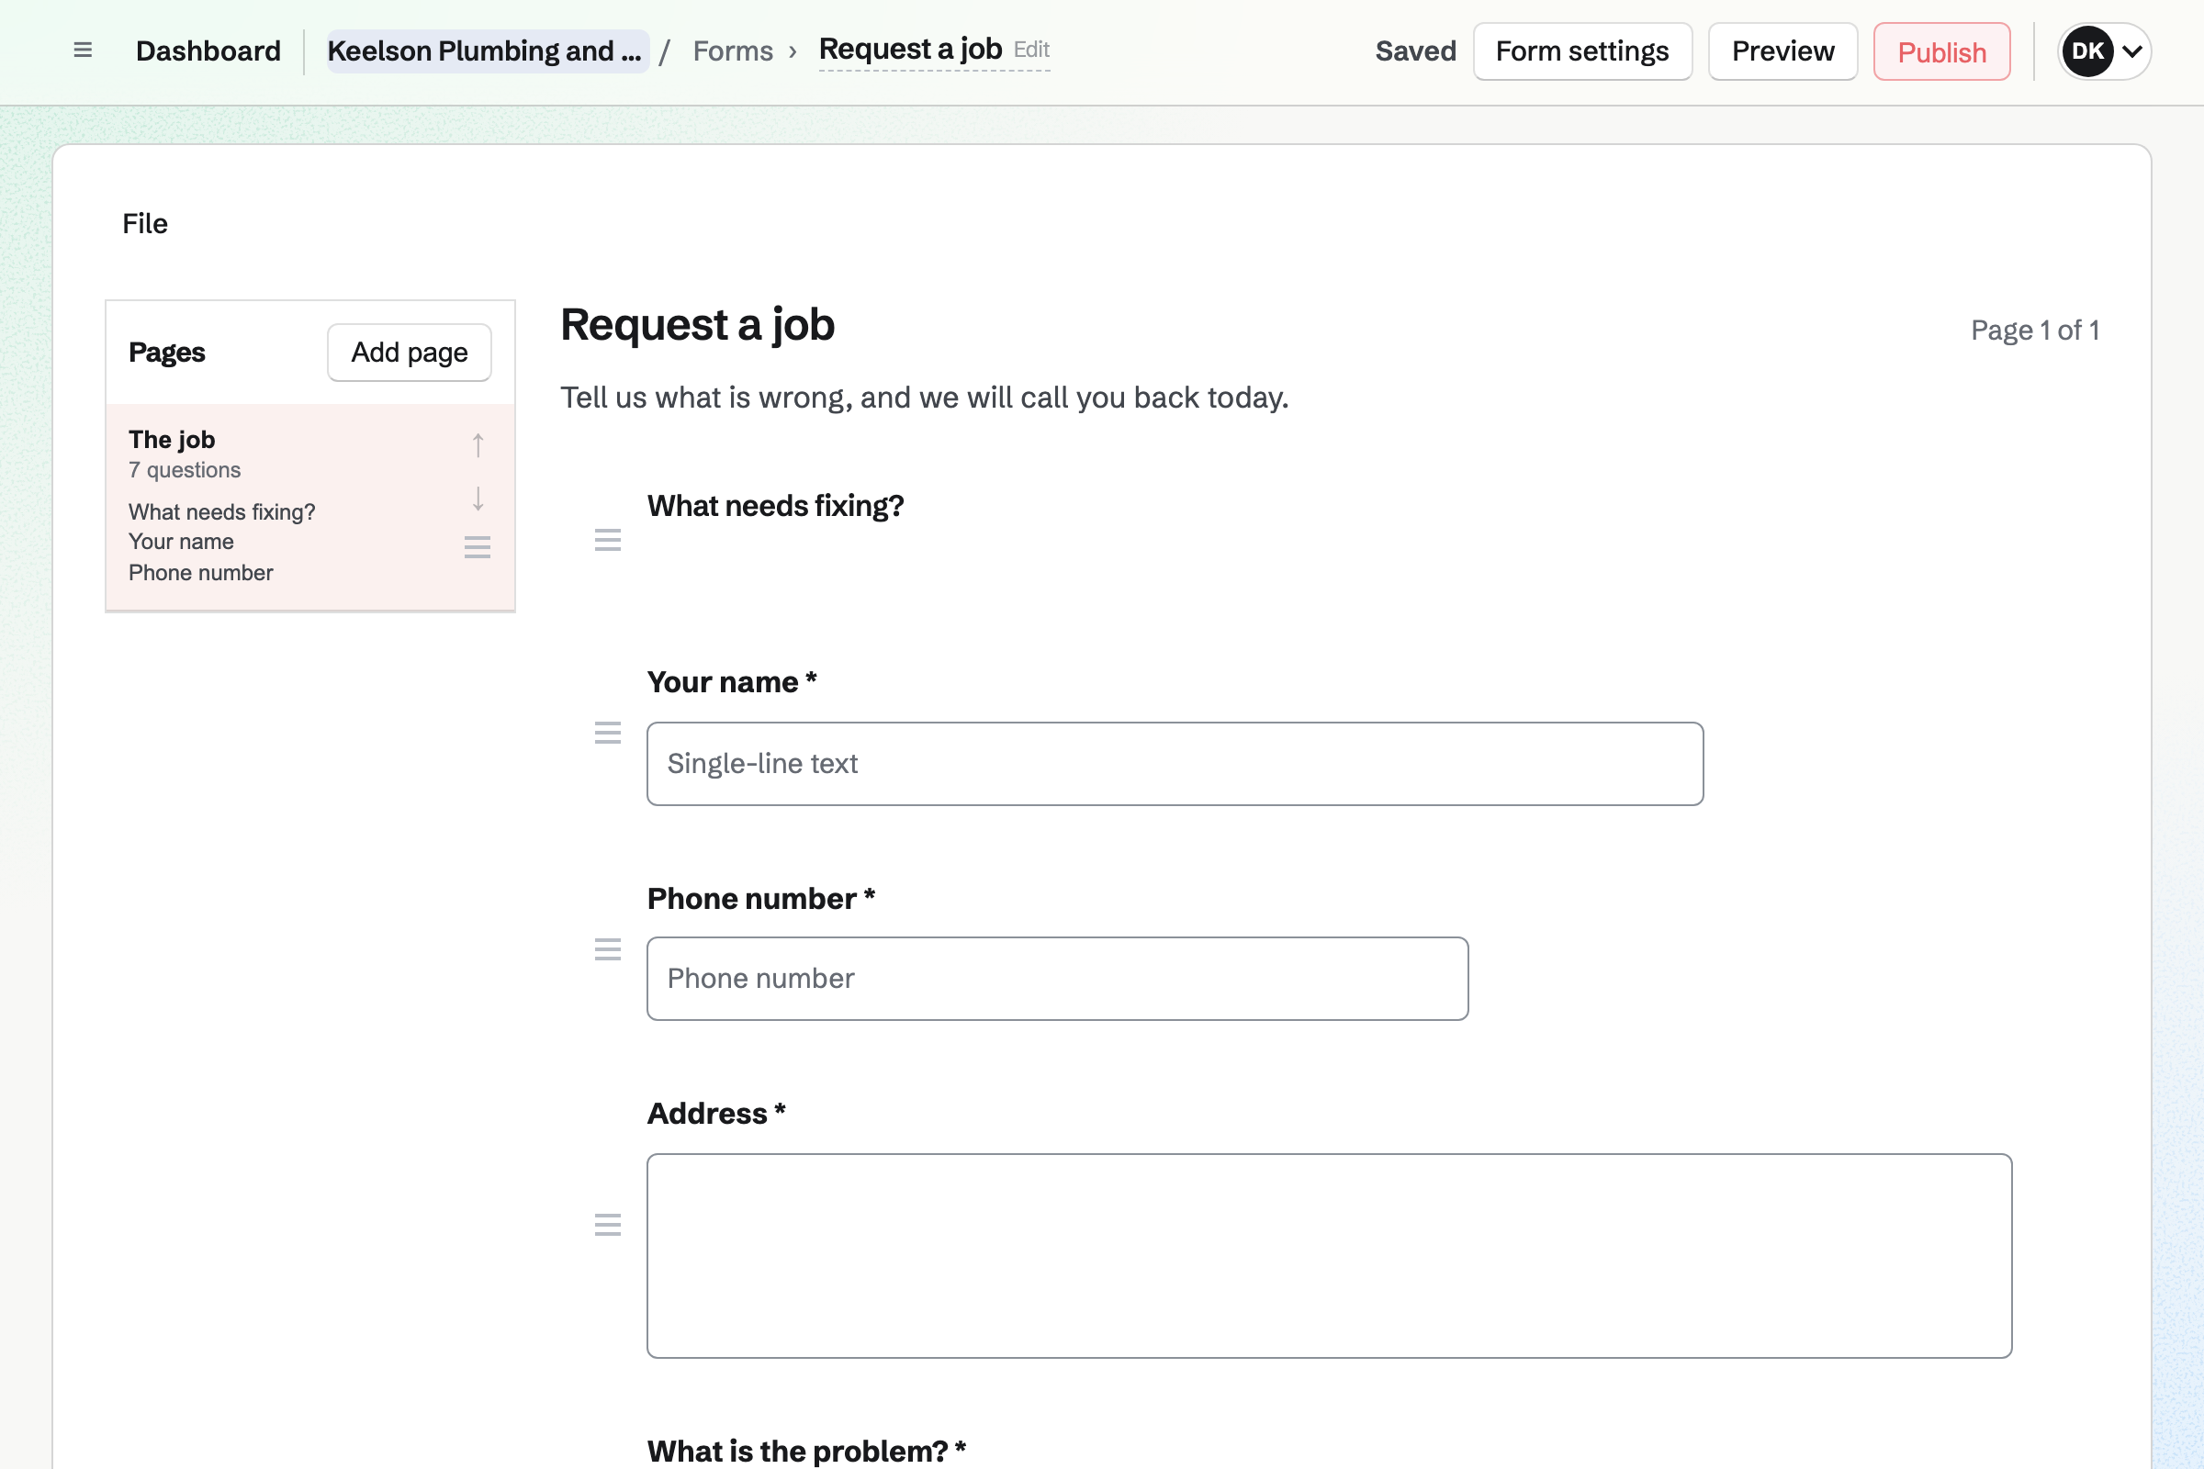This screenshot has height=1469, width=2204.
Task: Edit the Request a job title
Action: (1030, 50)
